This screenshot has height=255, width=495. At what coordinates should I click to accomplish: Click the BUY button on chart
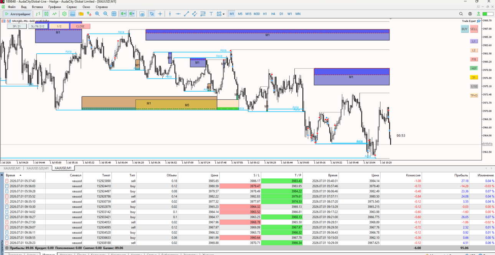tap(464, 29)
